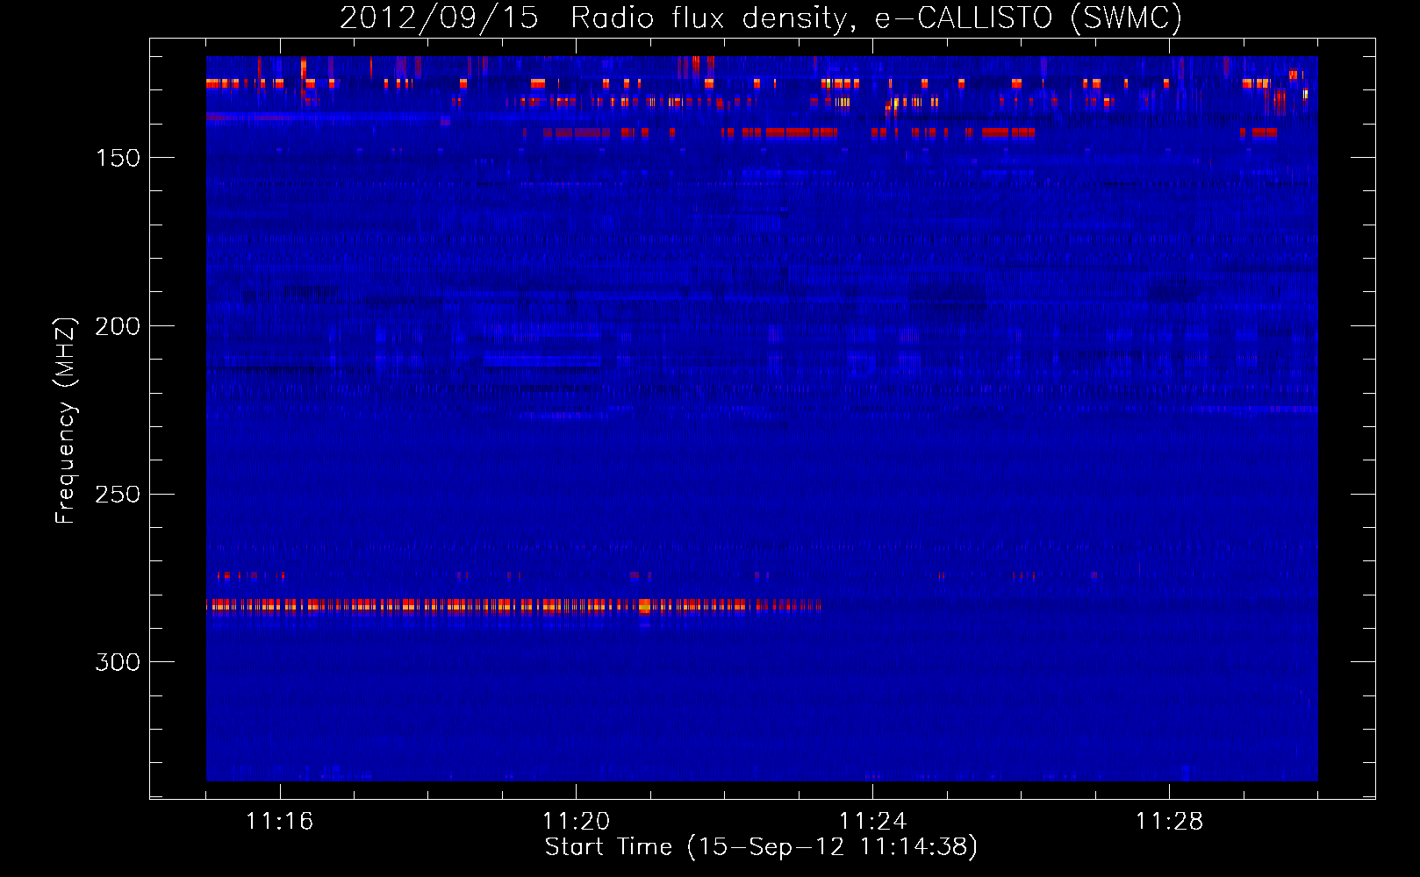Click the 300 frequency tick label
Viewport: 1420px width, 877px height.
coord(118,662)
